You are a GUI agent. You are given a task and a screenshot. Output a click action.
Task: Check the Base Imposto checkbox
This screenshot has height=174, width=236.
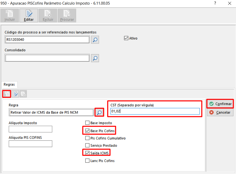point(87,123)
